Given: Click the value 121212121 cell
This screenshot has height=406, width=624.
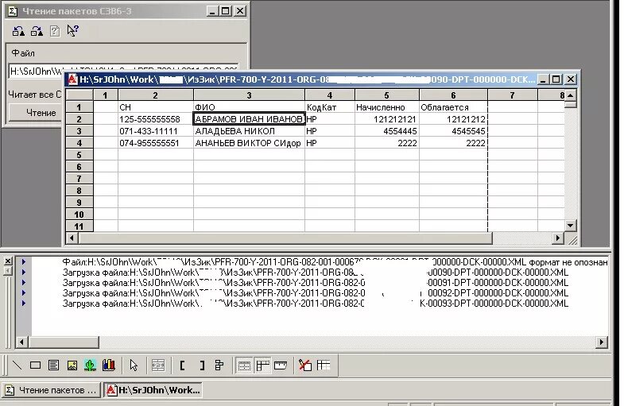Looking at the screenshot, I should point(387,119).
